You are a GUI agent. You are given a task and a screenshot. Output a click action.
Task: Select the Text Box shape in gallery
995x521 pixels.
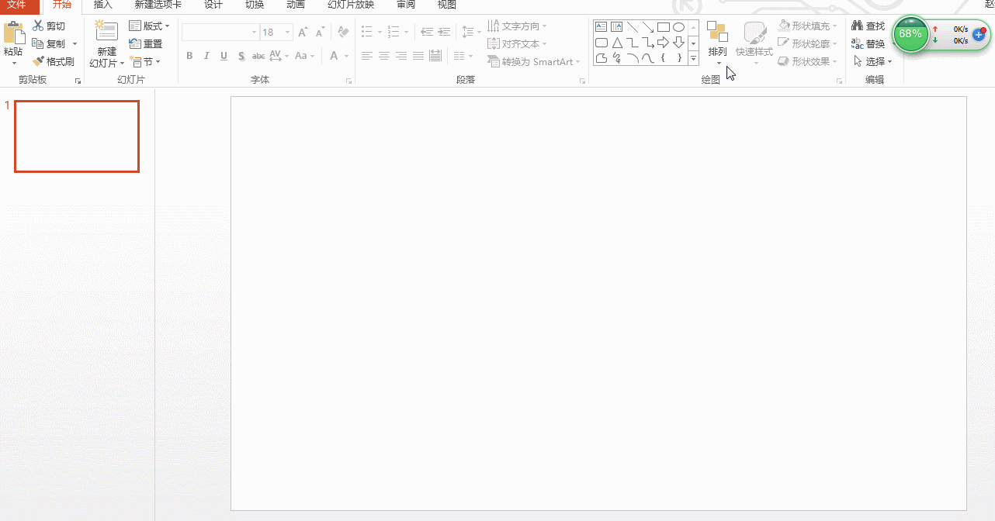click(602, 26)
